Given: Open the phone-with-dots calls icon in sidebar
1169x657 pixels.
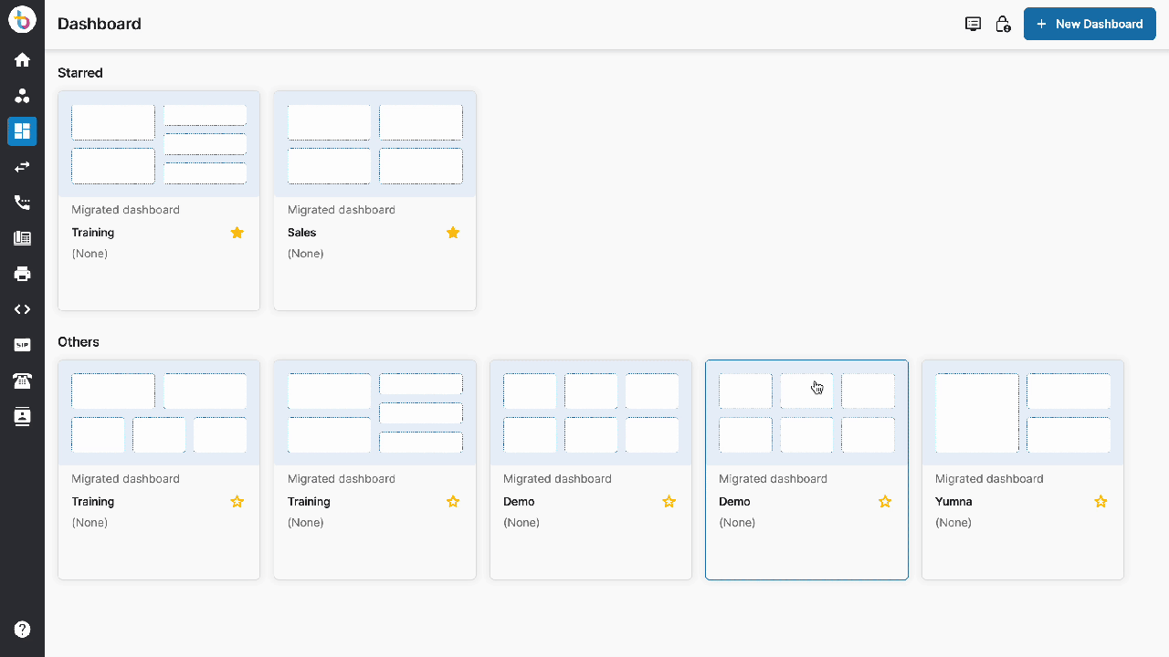Looking at the screenshot, I should pyautogui.click(x=22, y=203).
